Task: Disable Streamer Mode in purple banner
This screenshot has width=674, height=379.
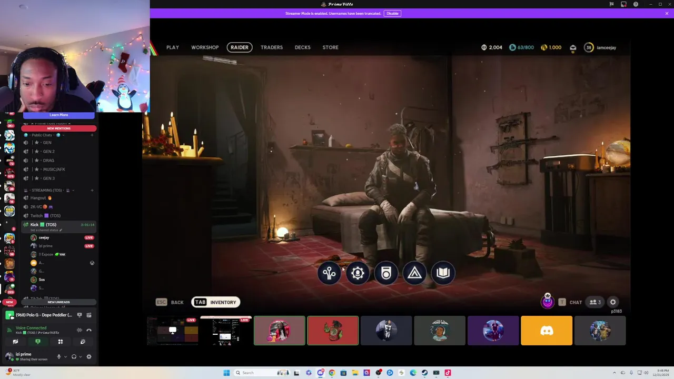Action: [392, 13]
